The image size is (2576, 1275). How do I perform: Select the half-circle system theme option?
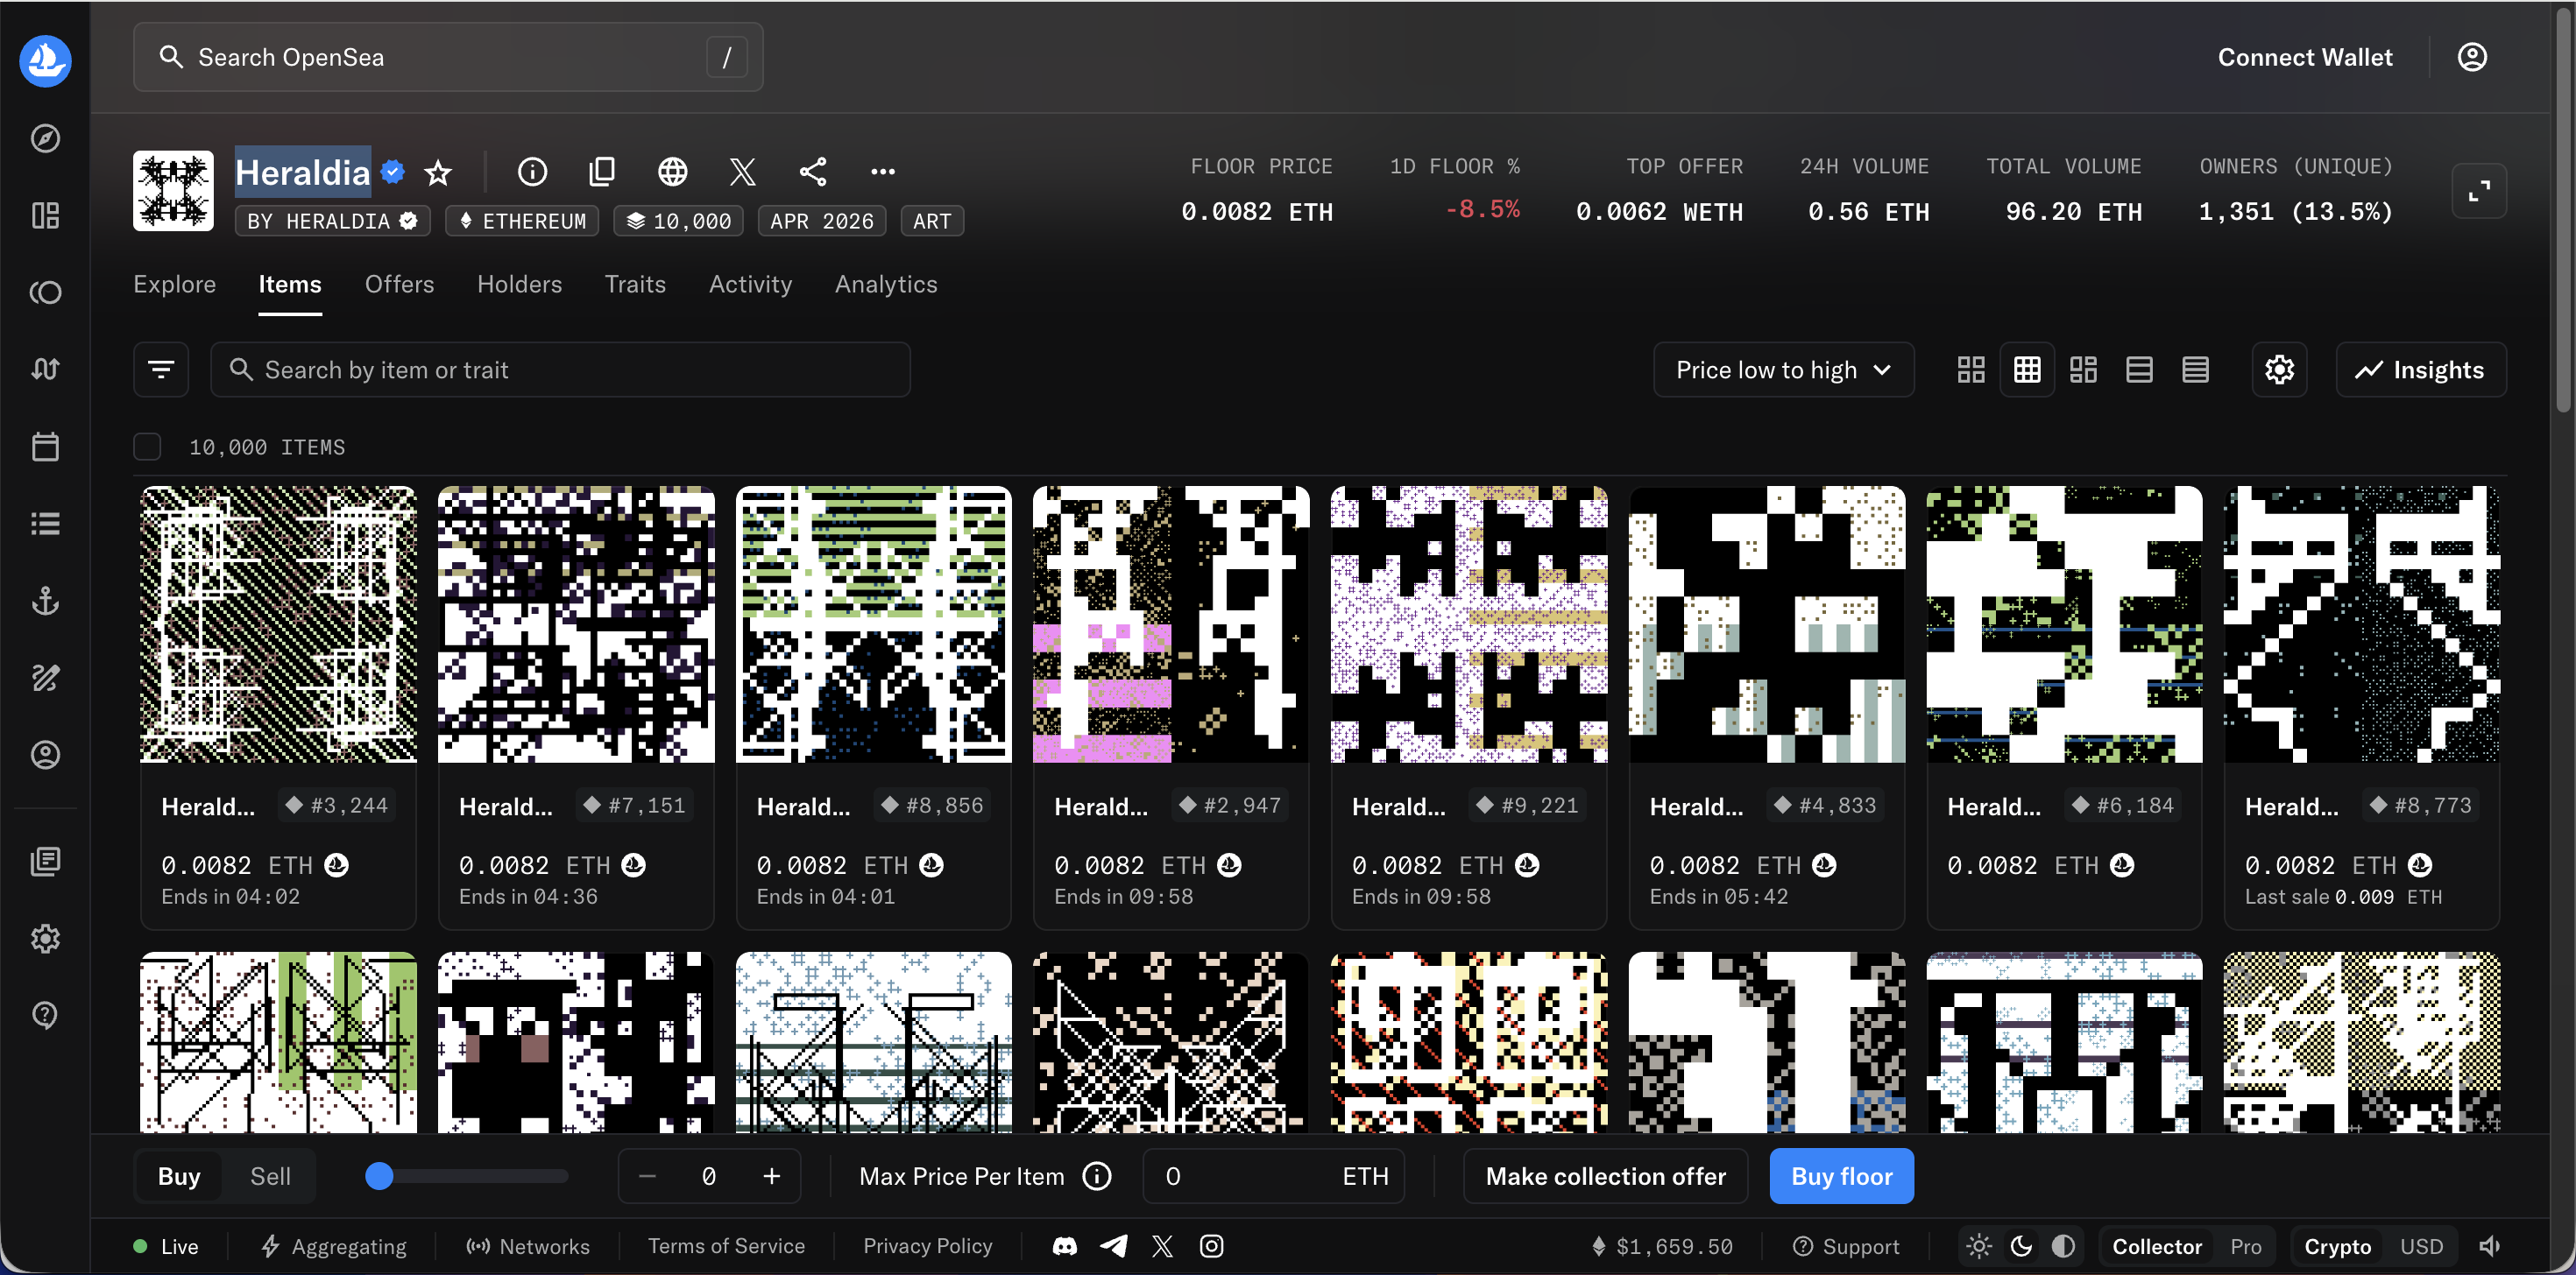[2063, 1246]
